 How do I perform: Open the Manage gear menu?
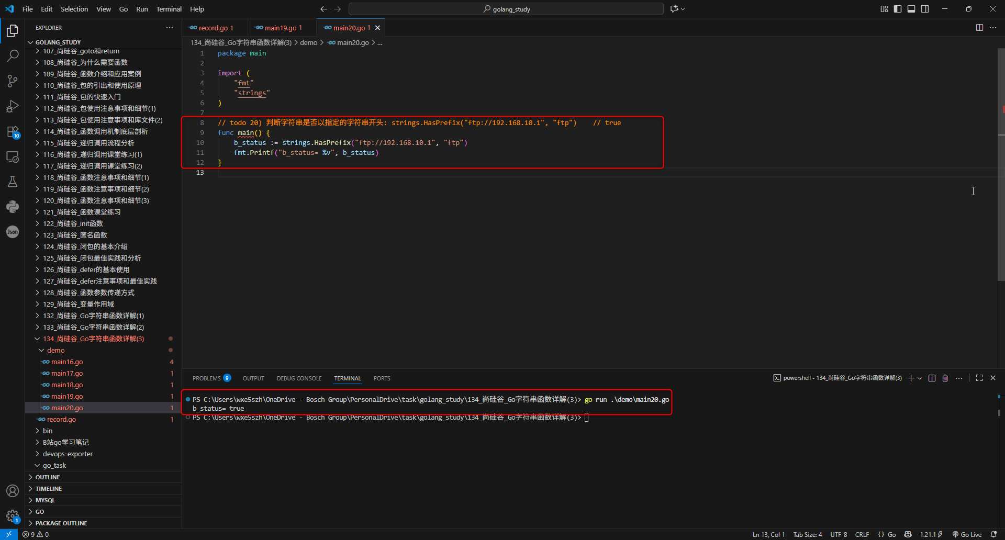(x=13, y=516)
